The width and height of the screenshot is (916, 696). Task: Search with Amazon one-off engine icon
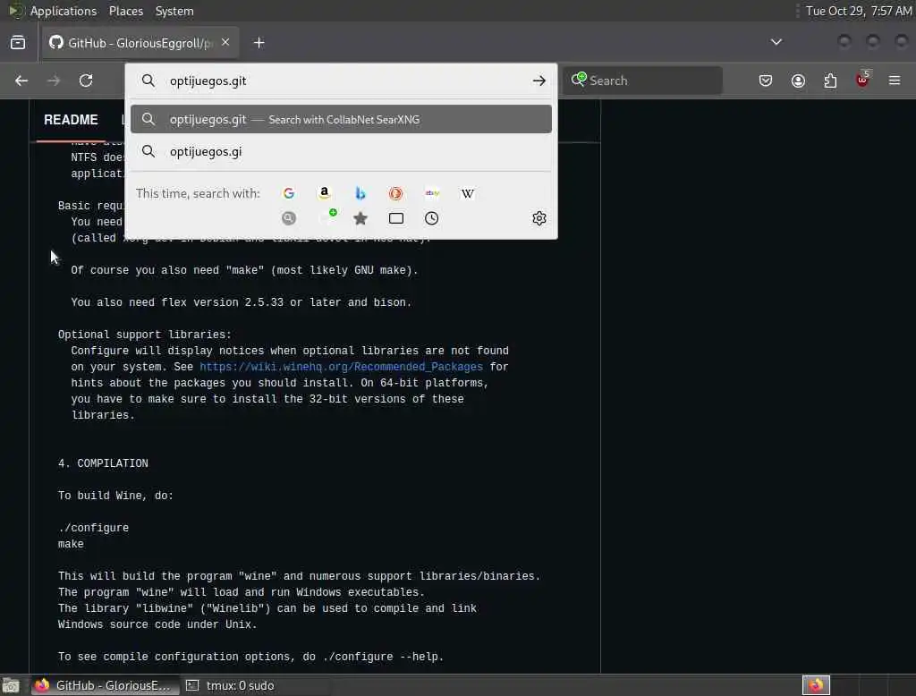[x=324, y=193]
